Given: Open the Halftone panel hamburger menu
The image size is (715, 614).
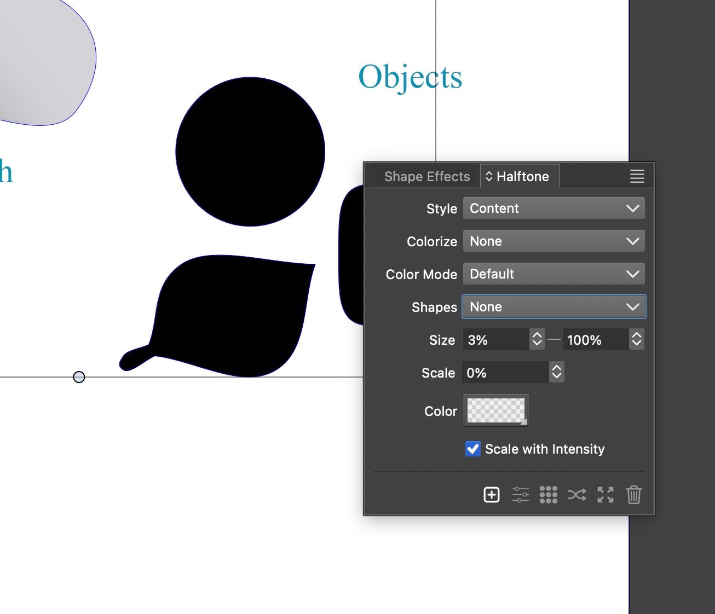Looking at the screenshot, I should tap(637, 176).
